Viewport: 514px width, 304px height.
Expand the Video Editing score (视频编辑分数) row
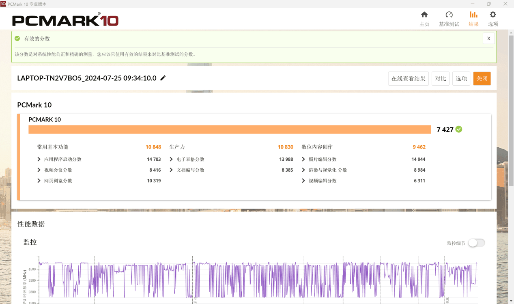click(x=303, y=181)
